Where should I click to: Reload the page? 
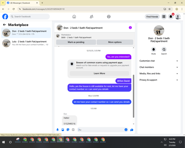14,9
